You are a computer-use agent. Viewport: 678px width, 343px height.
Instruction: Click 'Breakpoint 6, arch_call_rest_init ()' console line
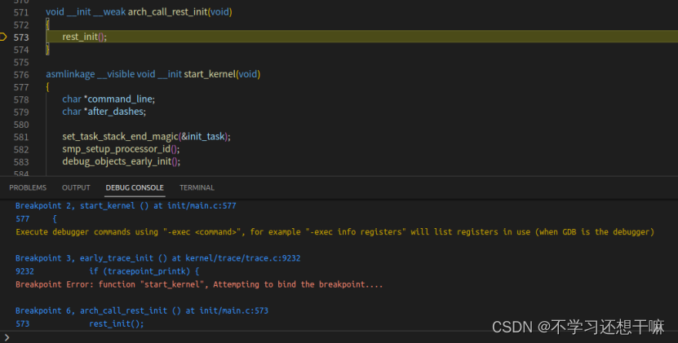pyautogui.click(x=142, y=310)
